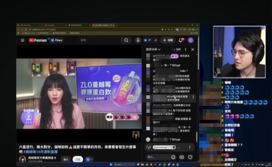Open chat panel three-dot options menu
The height and width of the screenshot is (167, 272).
click(x=186, y=49)
